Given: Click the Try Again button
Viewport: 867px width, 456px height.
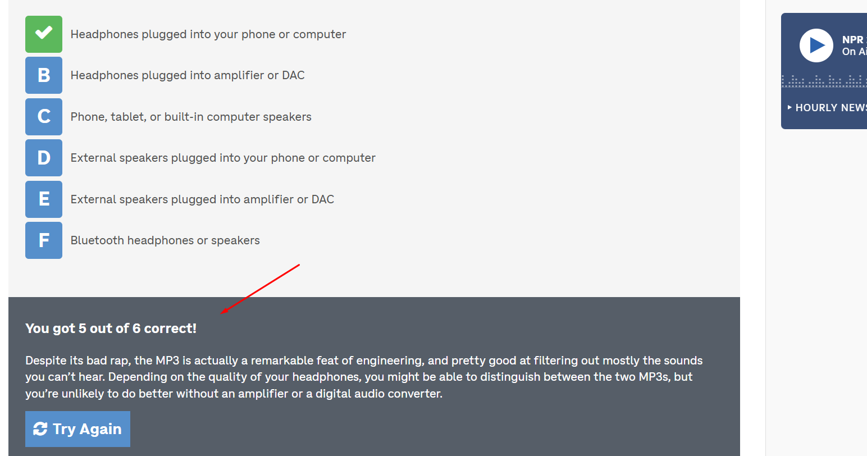Looking at the screenshot, I should point(77,429).
